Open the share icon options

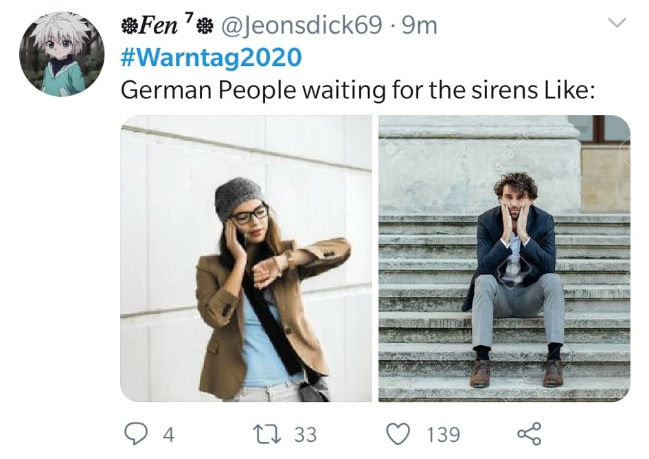click(x=528, y=433)
